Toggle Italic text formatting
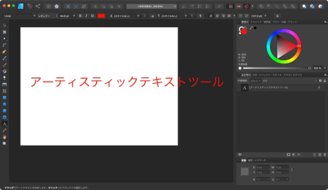This screenshot has height=190, width=328. click(86, 16)
